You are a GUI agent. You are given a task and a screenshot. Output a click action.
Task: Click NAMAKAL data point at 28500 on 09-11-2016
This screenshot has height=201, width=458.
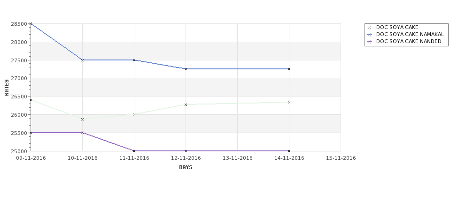coord(31,24)
